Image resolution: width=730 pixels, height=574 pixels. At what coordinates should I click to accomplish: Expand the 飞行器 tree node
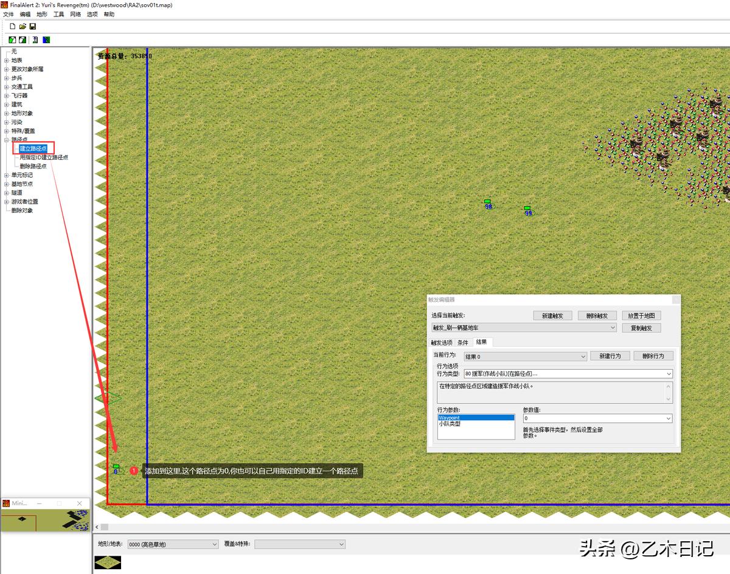pyautogui.click(x=7, y=95)
